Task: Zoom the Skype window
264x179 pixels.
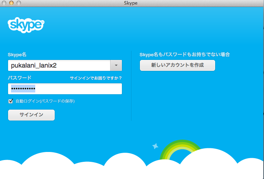Action: click(19, 3)
